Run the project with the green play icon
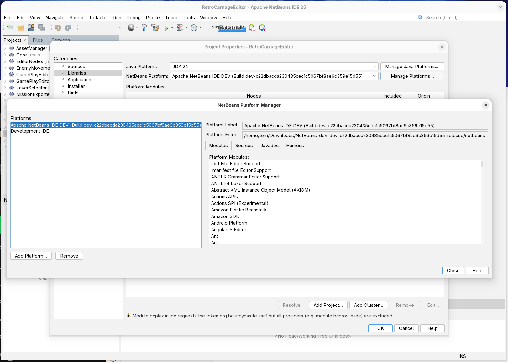The image size is (508, 362). pos(166,28)
